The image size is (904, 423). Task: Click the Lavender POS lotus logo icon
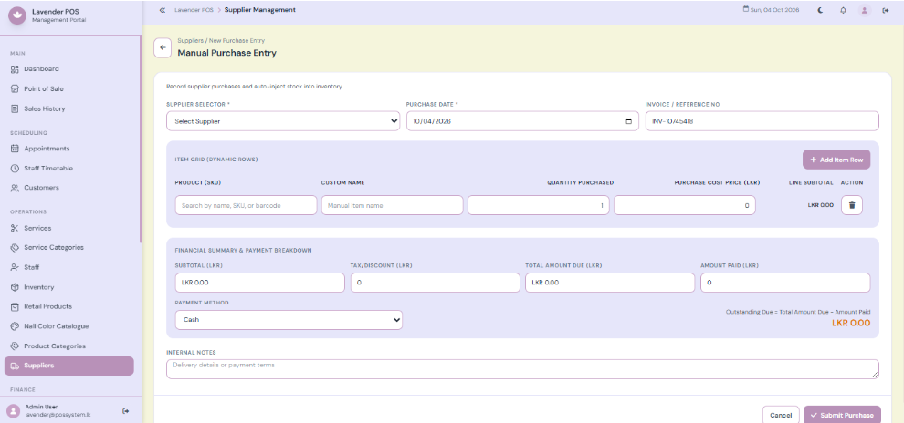click(x=17, y=15)
